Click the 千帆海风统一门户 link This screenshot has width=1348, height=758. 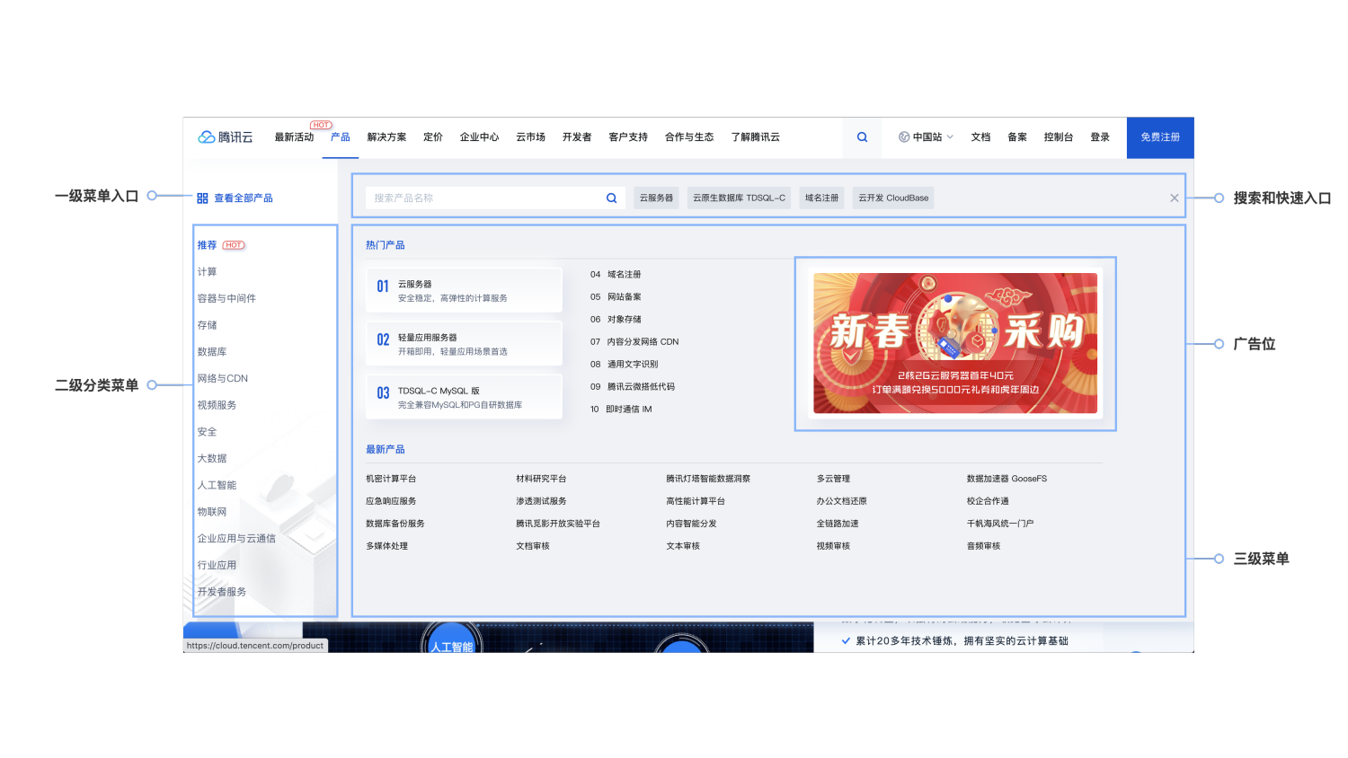point(1000,524)
